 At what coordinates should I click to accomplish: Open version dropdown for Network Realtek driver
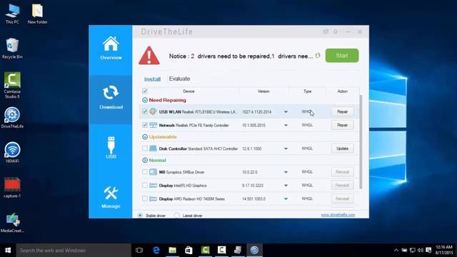(286, 126)
